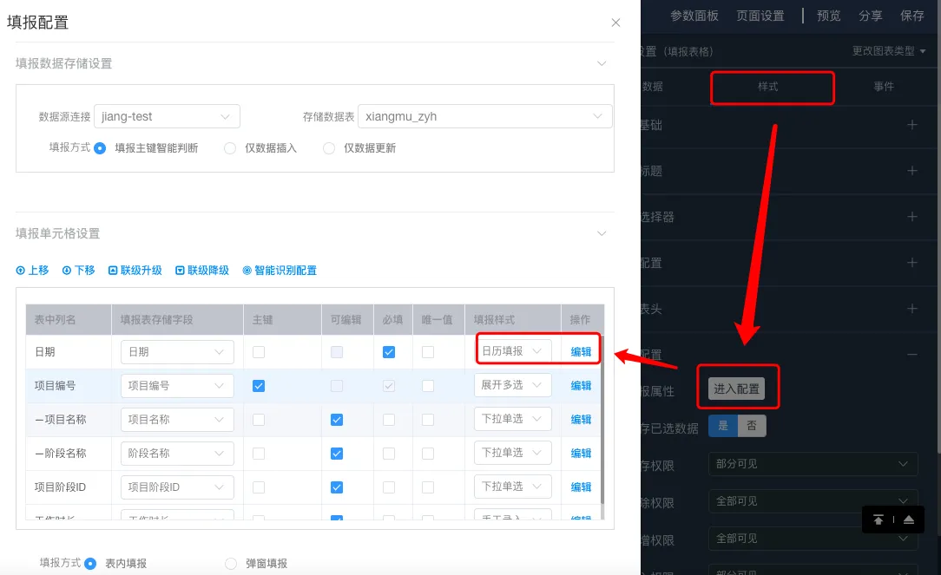Click the 上移 move-up button

(32, 271)
